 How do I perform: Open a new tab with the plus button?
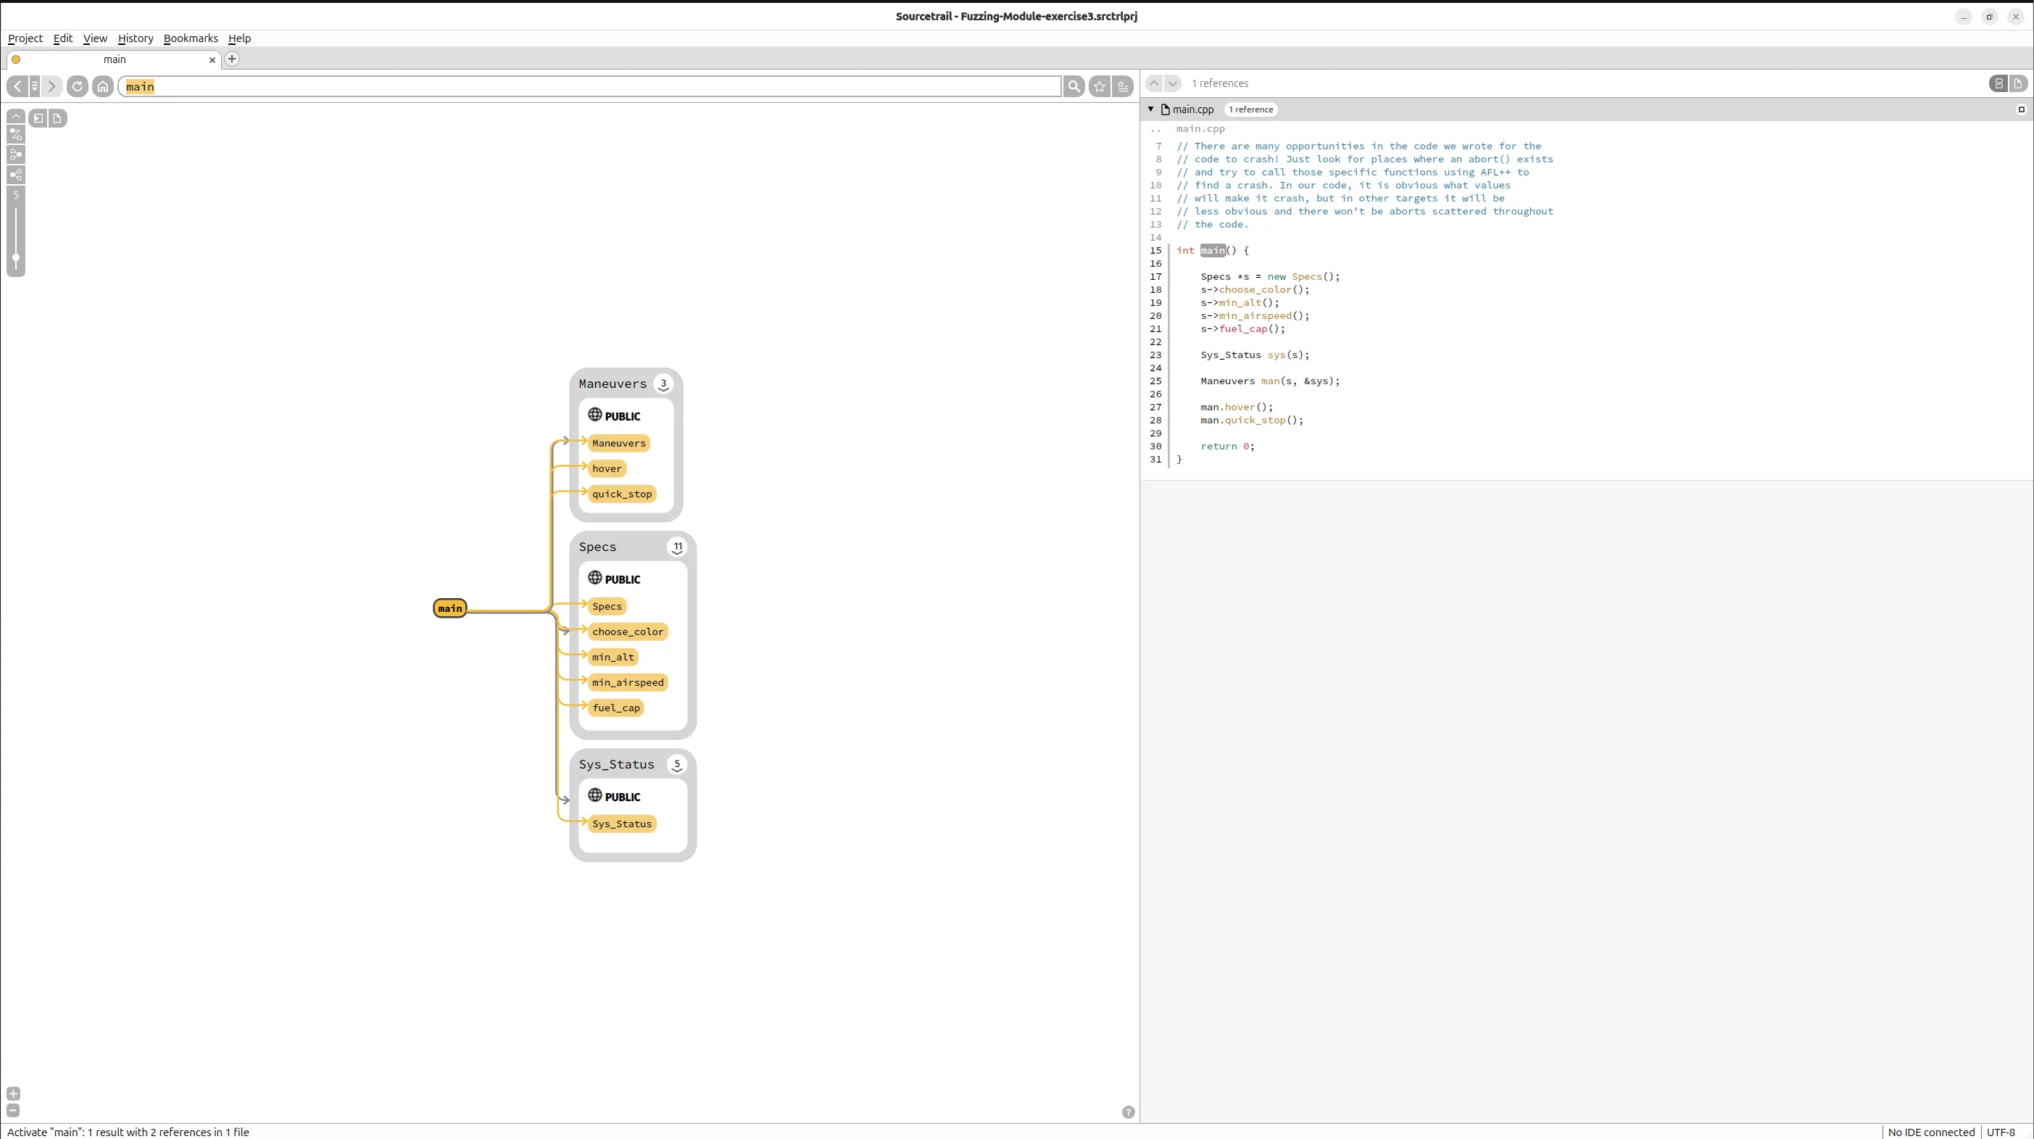tap(231, 59)
